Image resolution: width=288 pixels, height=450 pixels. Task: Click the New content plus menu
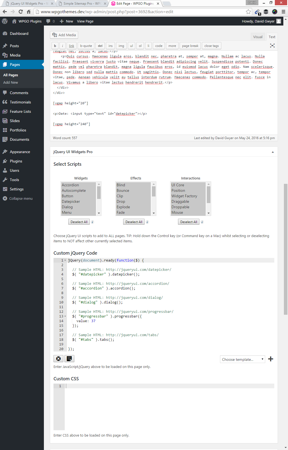coord(66,21)
